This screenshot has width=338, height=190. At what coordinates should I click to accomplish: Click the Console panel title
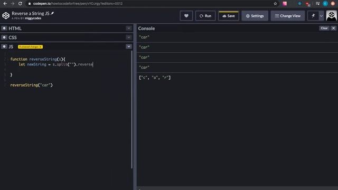[146, 28]
